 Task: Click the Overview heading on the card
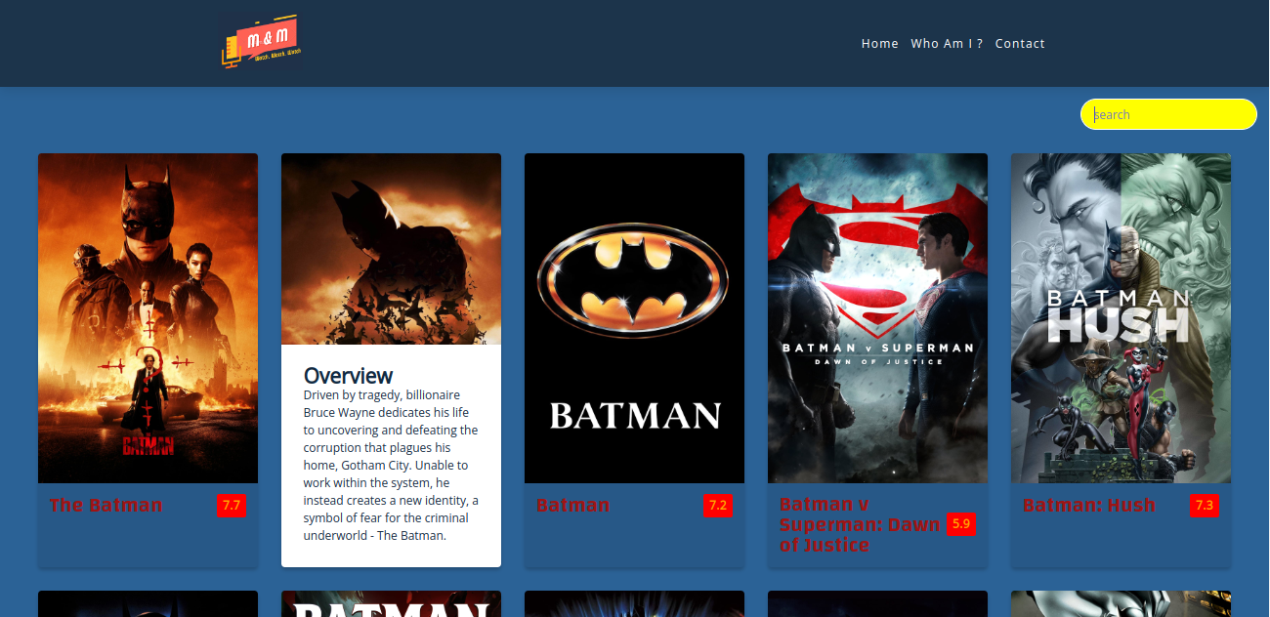tap(348, 376)
